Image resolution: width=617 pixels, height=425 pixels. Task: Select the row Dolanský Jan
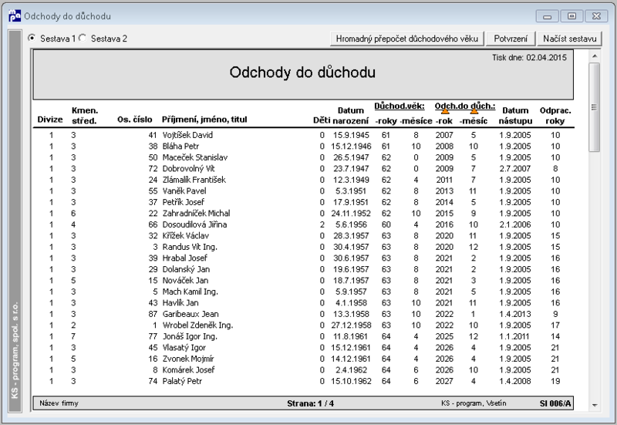click(x=303, y=269)
